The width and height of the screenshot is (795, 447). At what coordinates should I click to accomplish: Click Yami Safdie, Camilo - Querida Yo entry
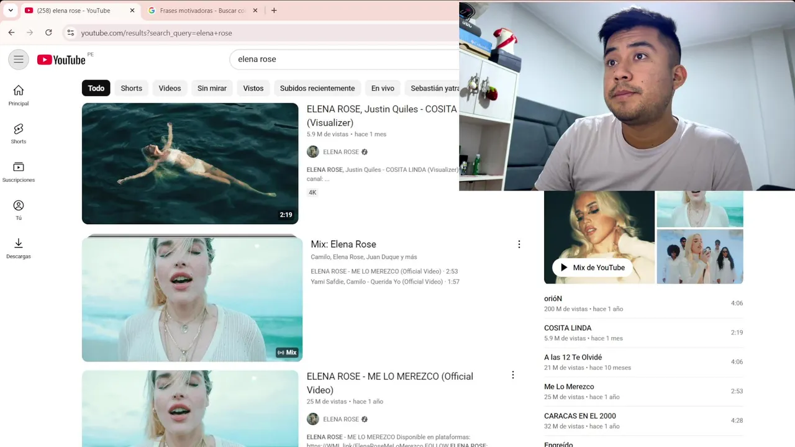(x=385, y=282)
